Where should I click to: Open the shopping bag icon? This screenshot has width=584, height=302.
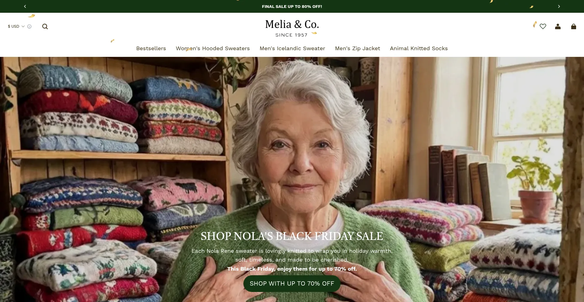pyautogui.click(x=574, y=26)
